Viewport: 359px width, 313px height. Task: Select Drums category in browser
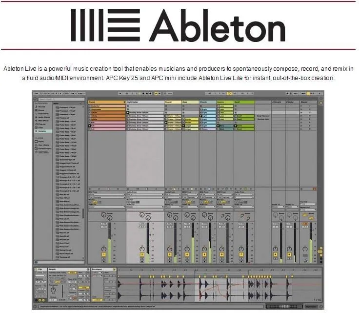(x=41, y=110)
